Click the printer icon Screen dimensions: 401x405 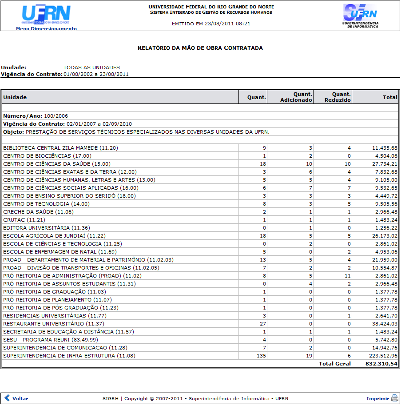point(395,398)
